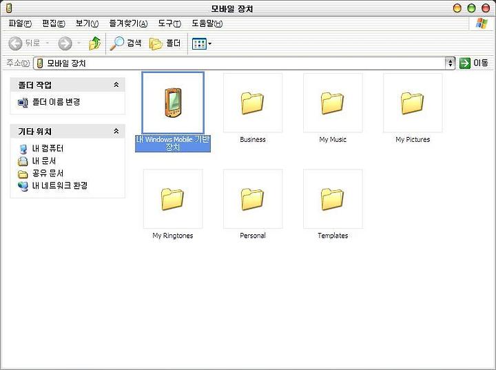The width and height of the screenshot is (496, 370).
Task: Open the 도구(T) menu
Action: (169, 23)
